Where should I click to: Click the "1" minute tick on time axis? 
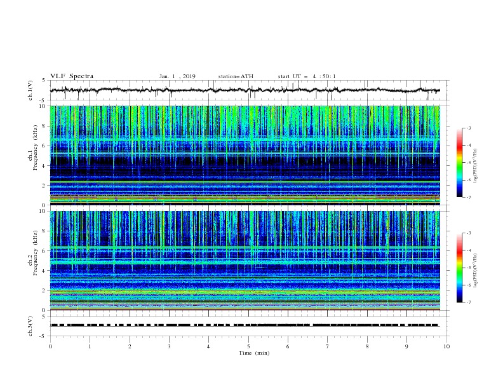point(90,346)
